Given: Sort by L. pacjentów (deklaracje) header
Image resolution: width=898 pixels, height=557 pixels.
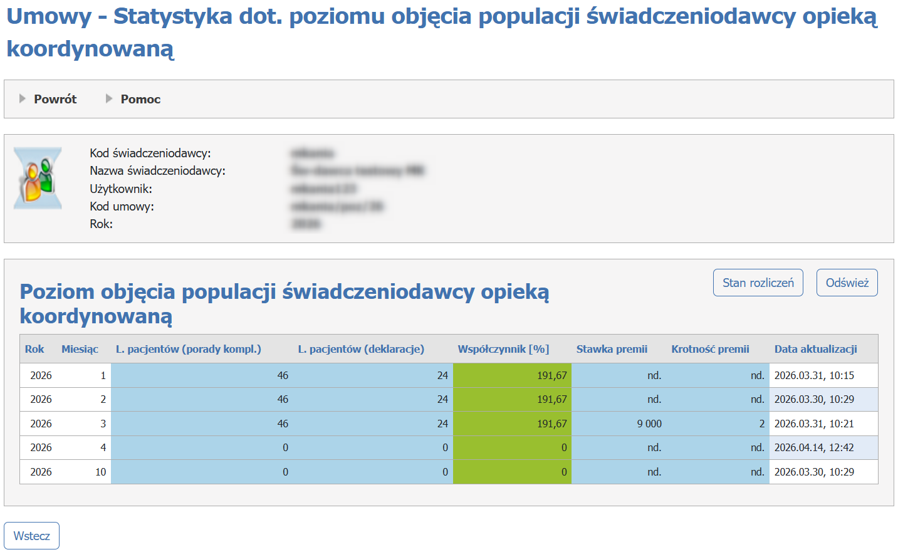Looking at the screenshot, I should [x=361, y=349].
